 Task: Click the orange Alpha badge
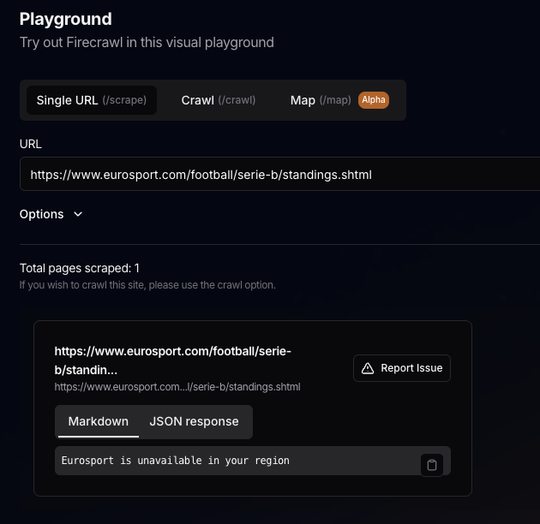click(374, 100)
